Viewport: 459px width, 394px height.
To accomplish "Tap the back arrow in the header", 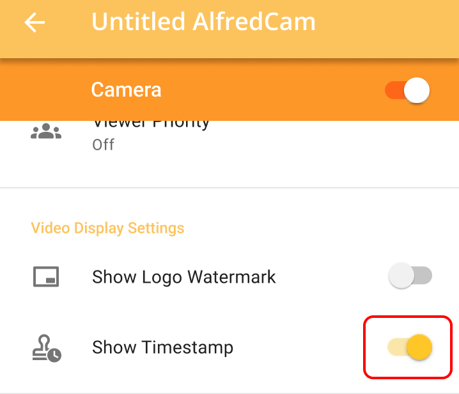I will (35, 23).
